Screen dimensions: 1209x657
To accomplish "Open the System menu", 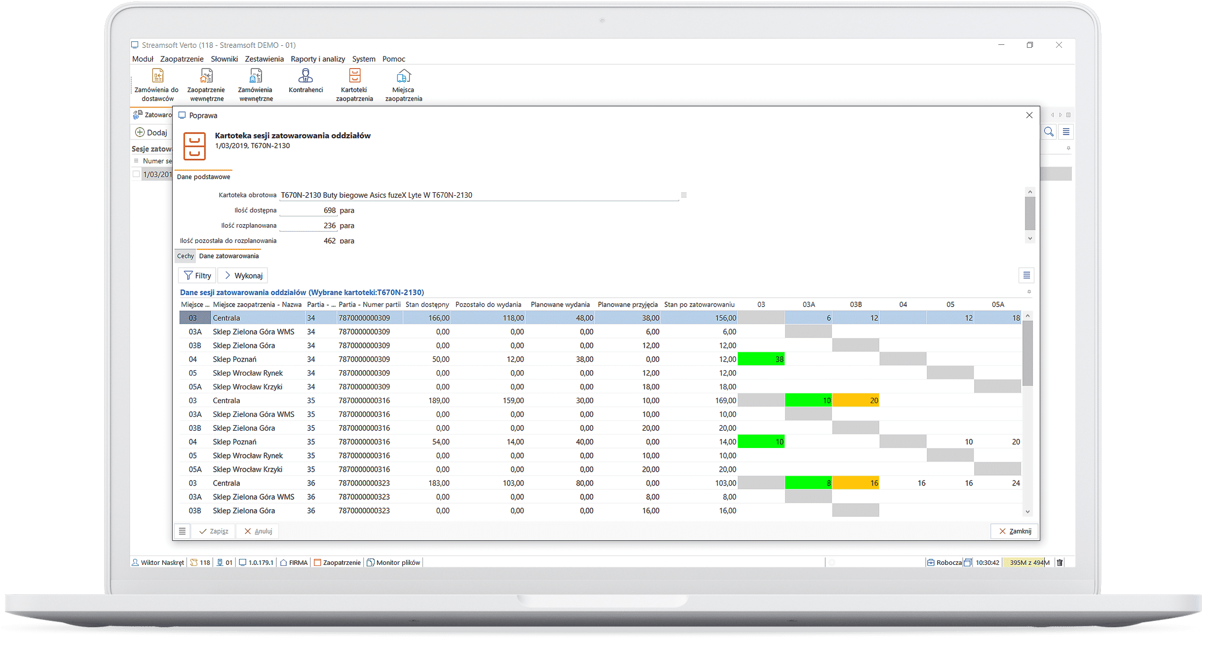I will (364, 59).
